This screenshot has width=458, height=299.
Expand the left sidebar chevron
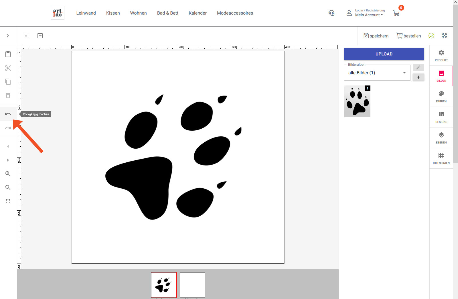(8, 36)
